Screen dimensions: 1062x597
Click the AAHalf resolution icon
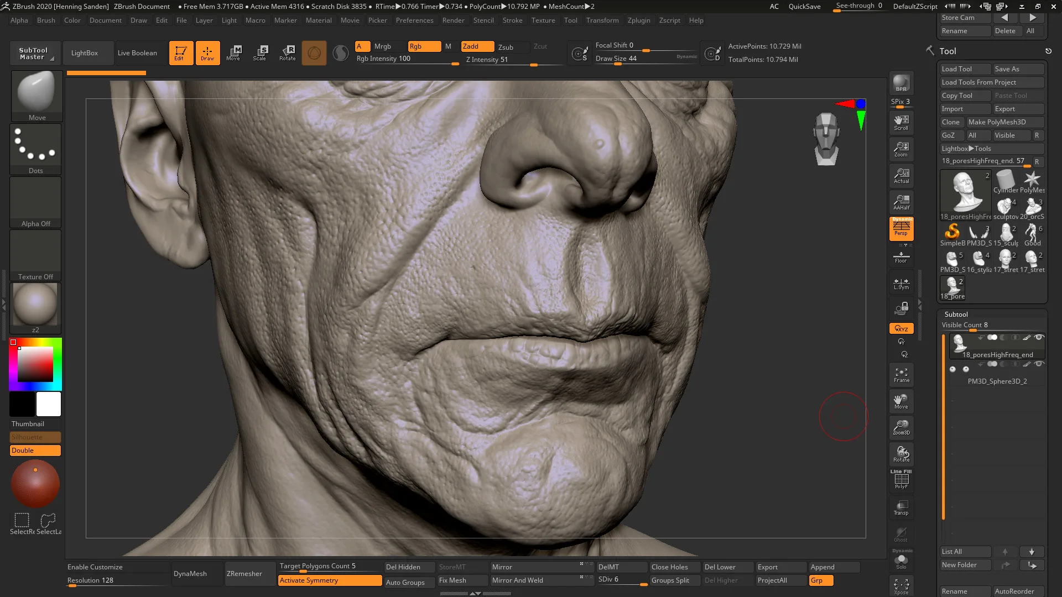tap(901, 203)
